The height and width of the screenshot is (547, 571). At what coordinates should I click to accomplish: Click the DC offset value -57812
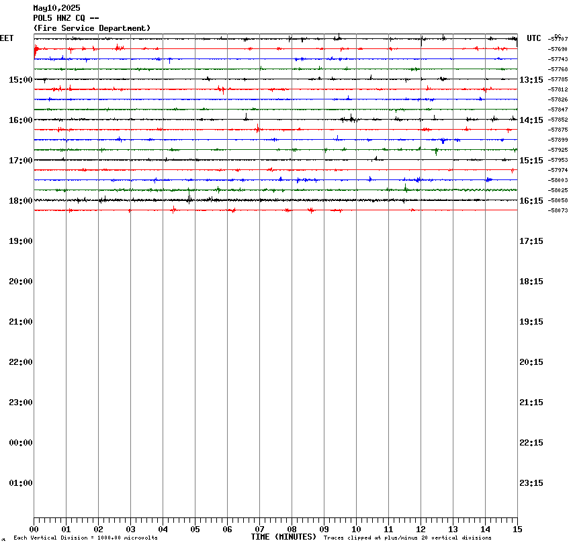[x=558, y=89]
